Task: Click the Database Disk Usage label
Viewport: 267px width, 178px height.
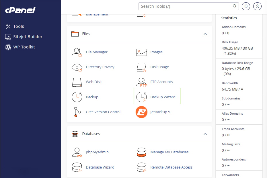Action: (237, 63)
